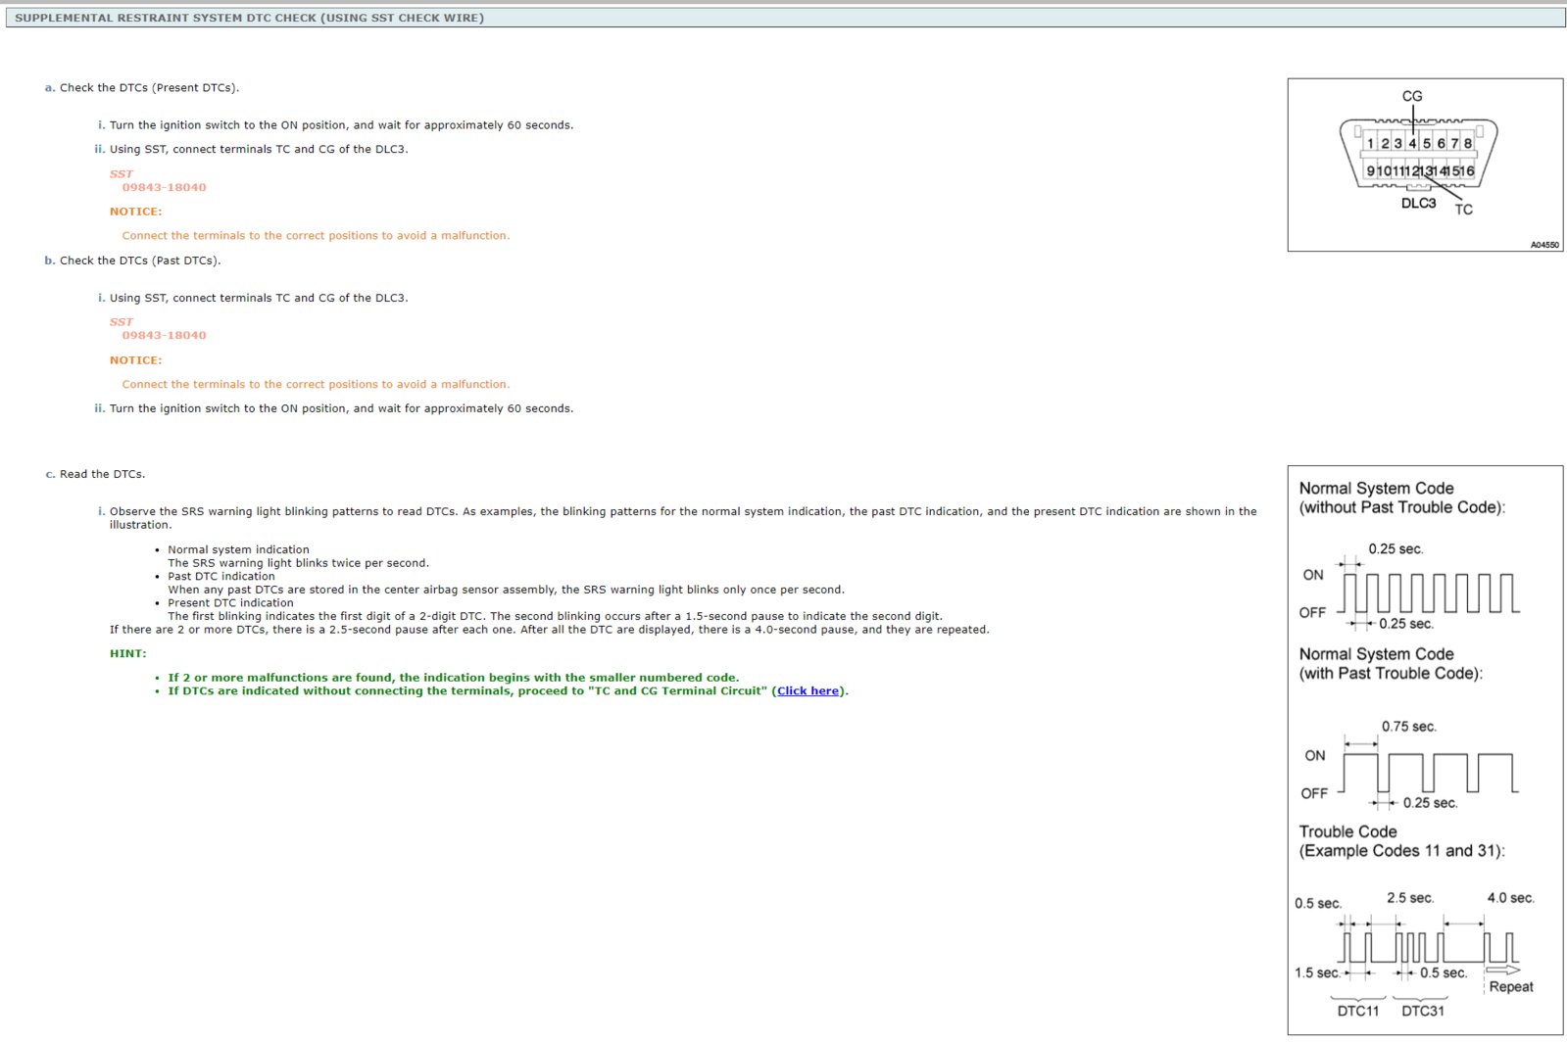Screen dimensions: 1567x1042
Task: Click the Repeat arrow label in the trouble code chart
Action: point(1510,987)
